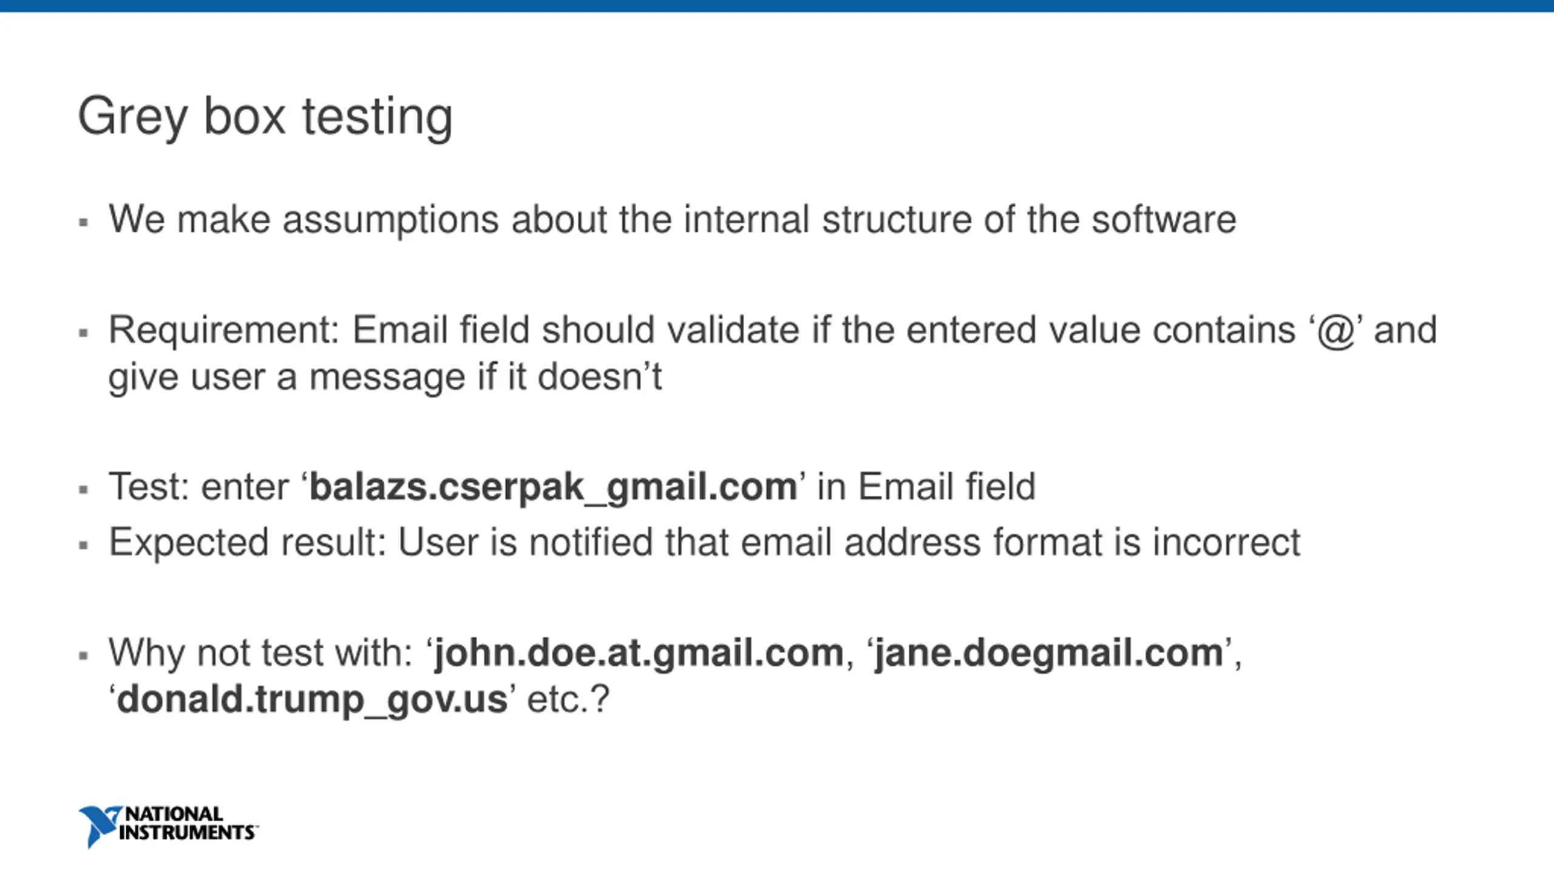Click the 'etc.?' text at the end
The height and width of the screenshot is (874, 1554).
(x=568, y=700)
